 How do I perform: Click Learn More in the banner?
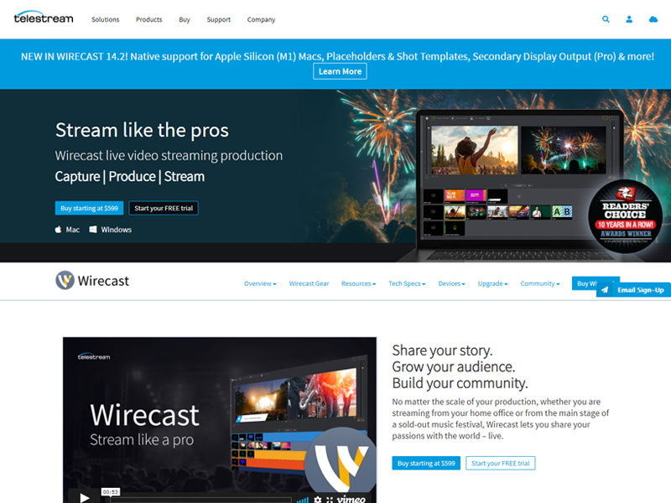pyautogui.click(x=341, y=71)
